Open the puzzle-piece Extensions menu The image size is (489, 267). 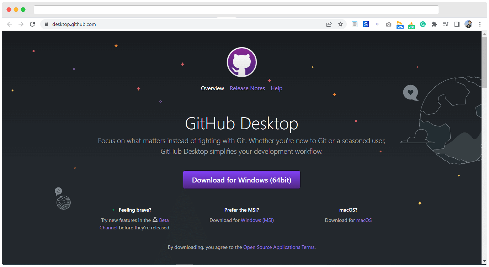click(434, 24)
